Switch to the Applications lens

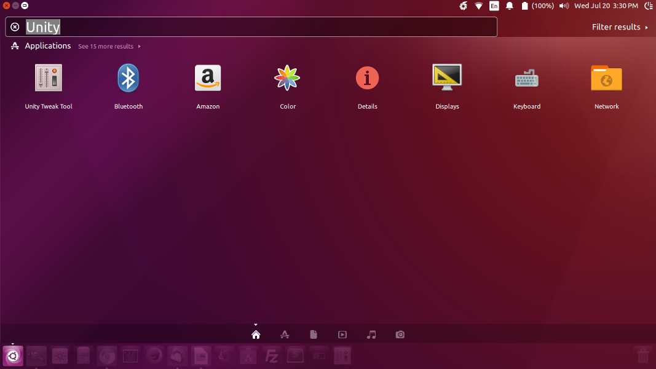[285, 335]
